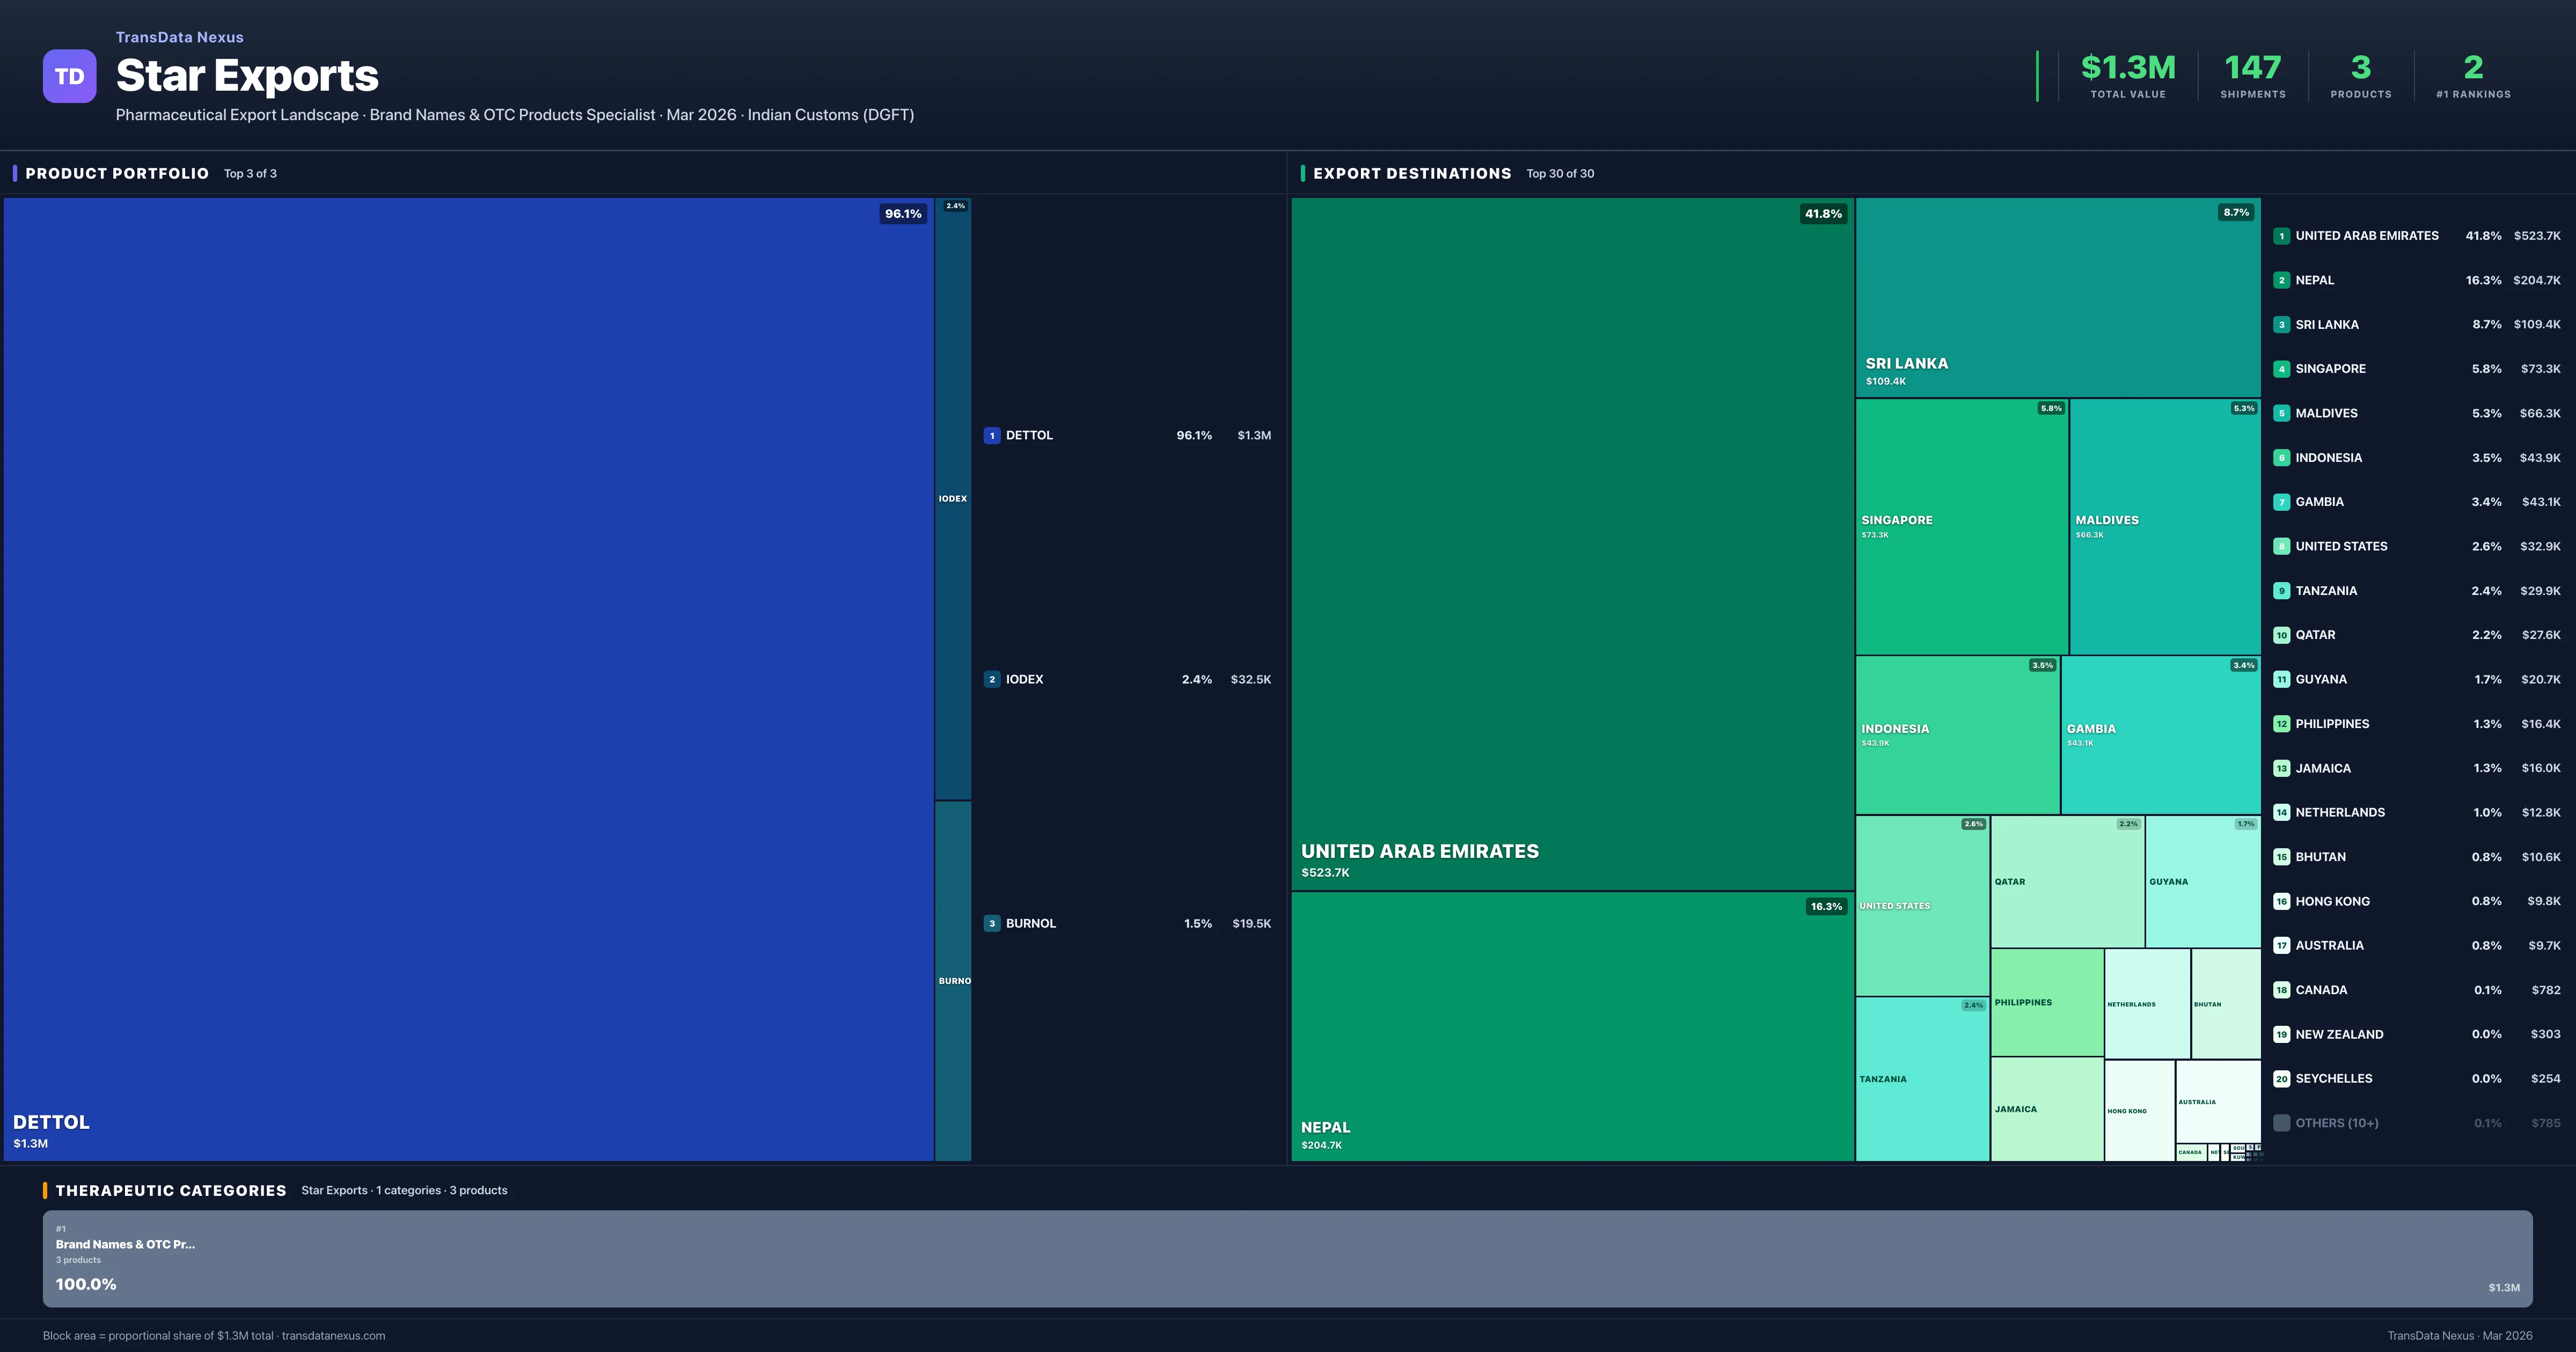Click the rank badge next to NEPAL in list
Screen dimensions: 2576x1352
click(2282, 280)
